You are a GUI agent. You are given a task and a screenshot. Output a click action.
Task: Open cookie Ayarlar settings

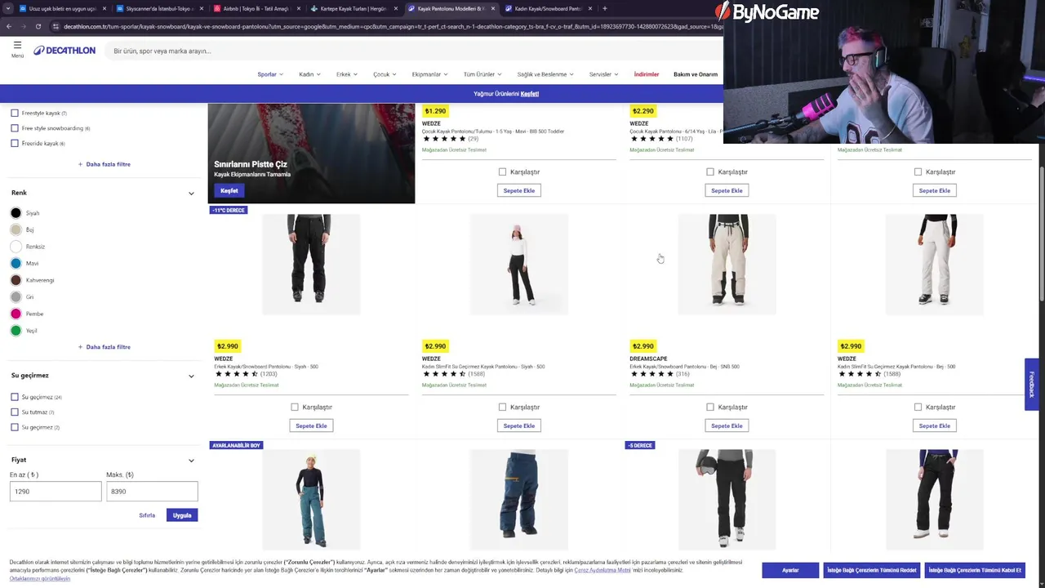coord(790,570)
